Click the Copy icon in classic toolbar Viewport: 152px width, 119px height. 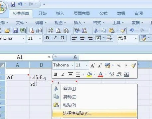pos(103,30)
